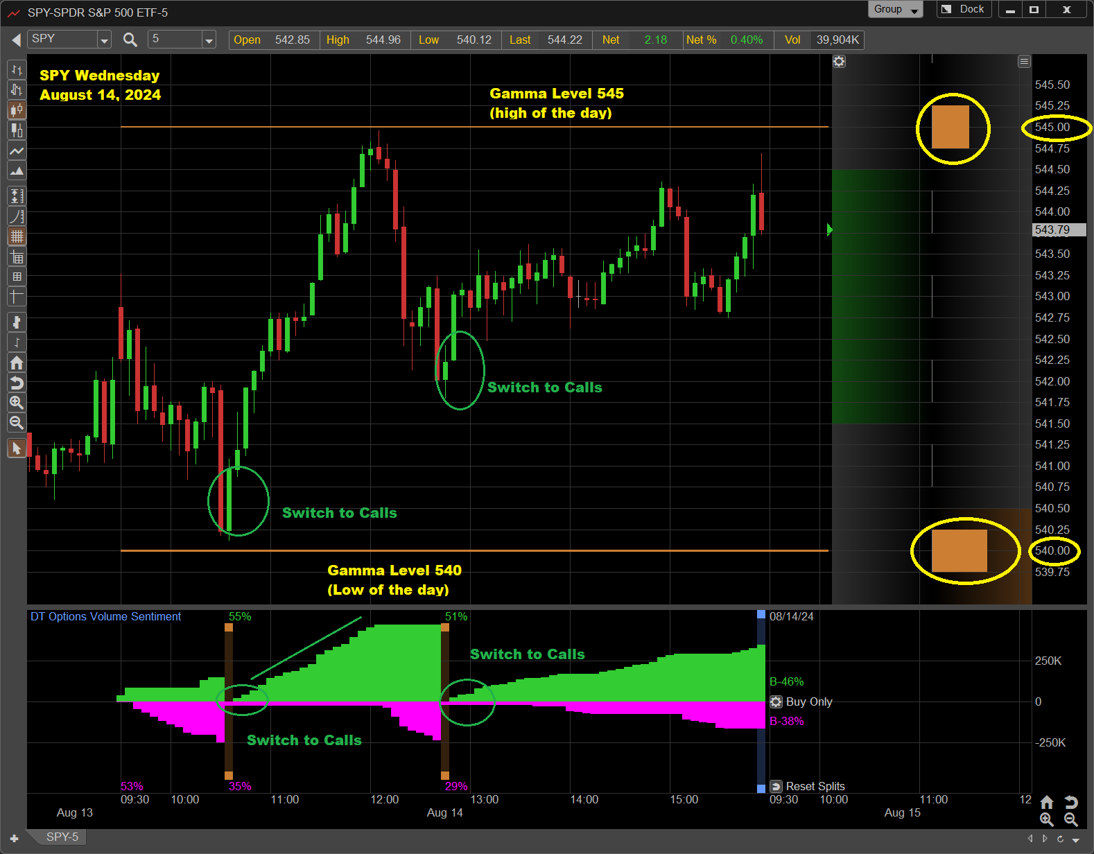Open chart settings gear above price panel
This screenshot has width=1094, height=854.
click(839, 62)
